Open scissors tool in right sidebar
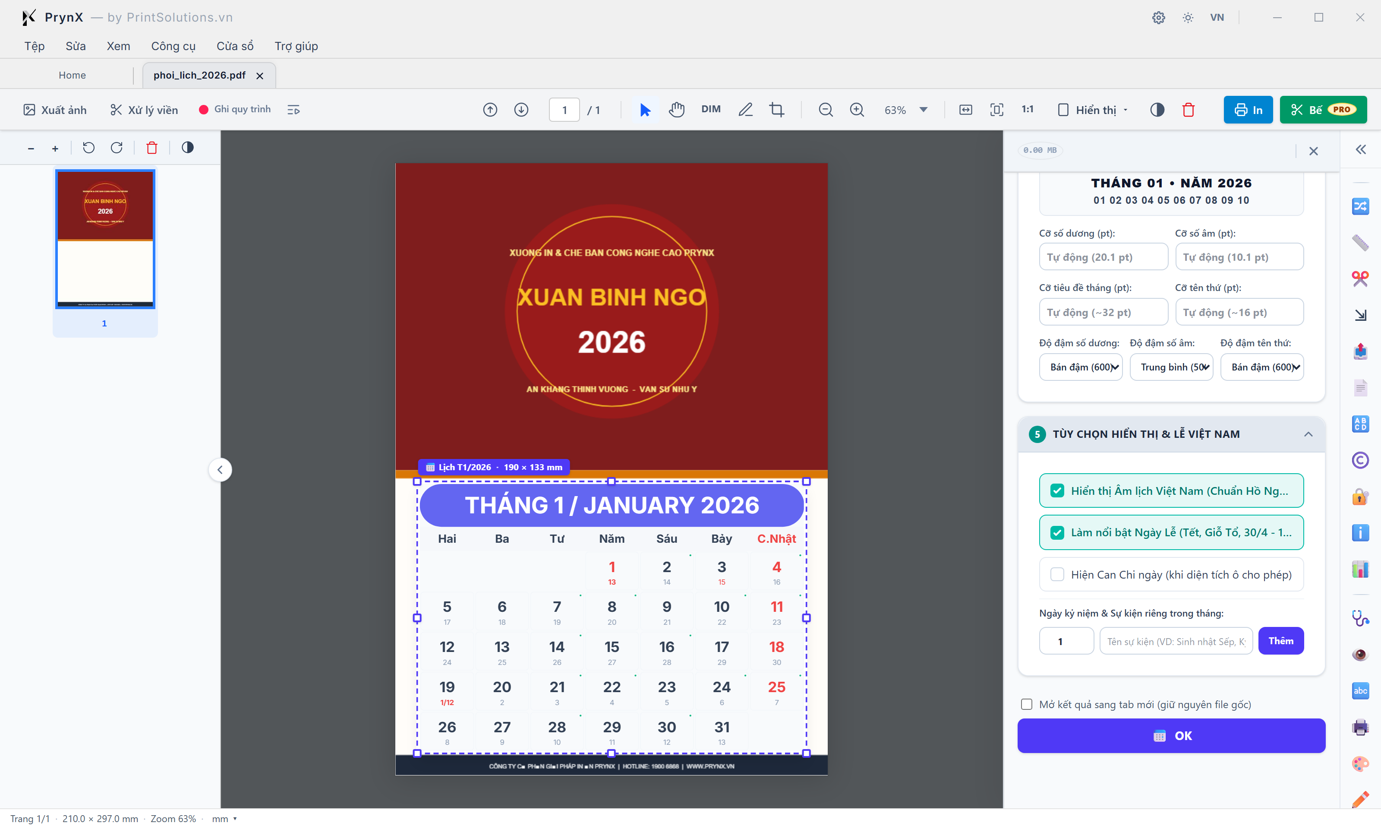1381x829 pixels. point(1360,279)
